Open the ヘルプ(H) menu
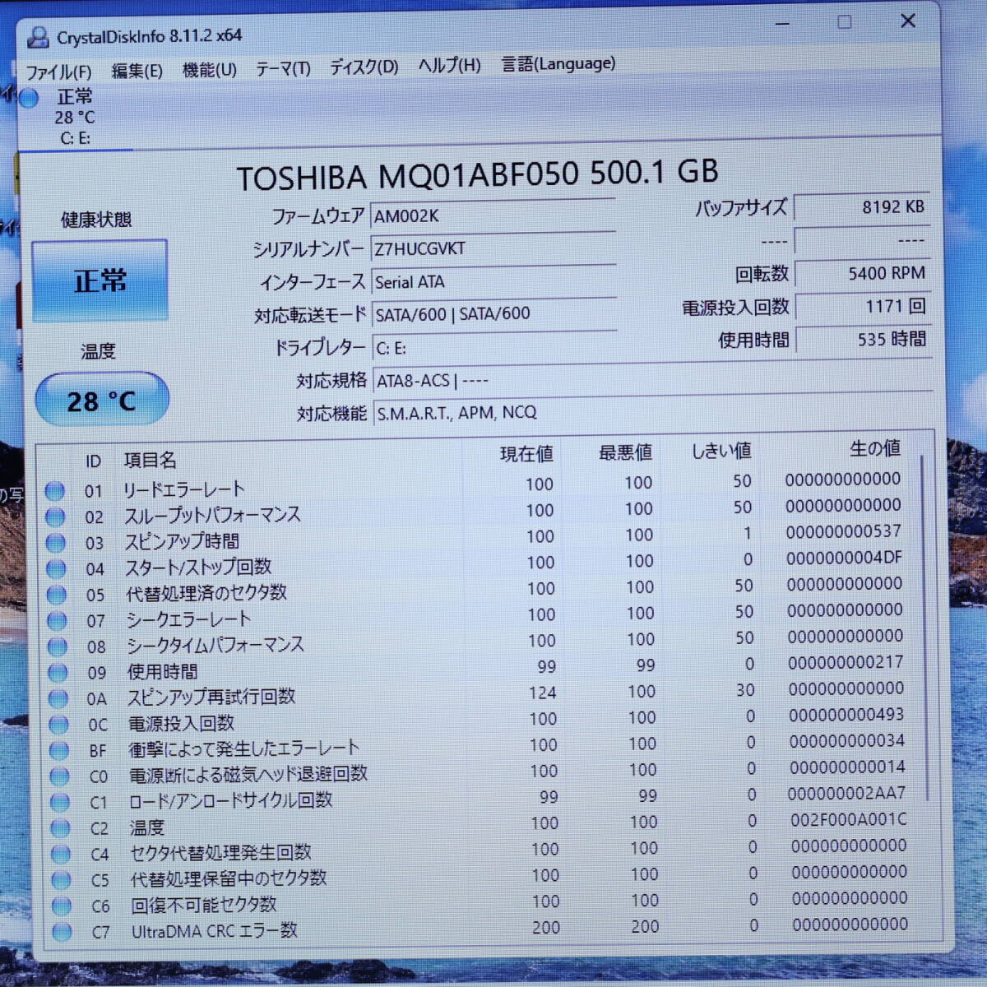The image size is (987, 987). [449, 65]
